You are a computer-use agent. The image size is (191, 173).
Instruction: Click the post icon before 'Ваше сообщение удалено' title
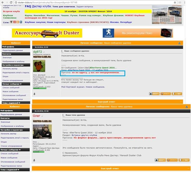point(62,51)
